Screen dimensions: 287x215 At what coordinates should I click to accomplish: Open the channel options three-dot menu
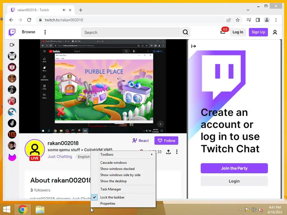coord(177,152)
